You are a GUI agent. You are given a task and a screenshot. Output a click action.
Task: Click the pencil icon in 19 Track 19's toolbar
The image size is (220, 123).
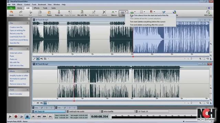34,59
